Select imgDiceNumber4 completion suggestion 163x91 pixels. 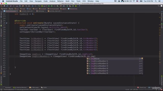[115, 68]
